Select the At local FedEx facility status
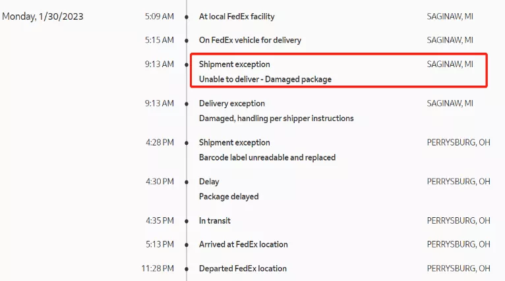 pyautogui.click(x=237, y=16)
